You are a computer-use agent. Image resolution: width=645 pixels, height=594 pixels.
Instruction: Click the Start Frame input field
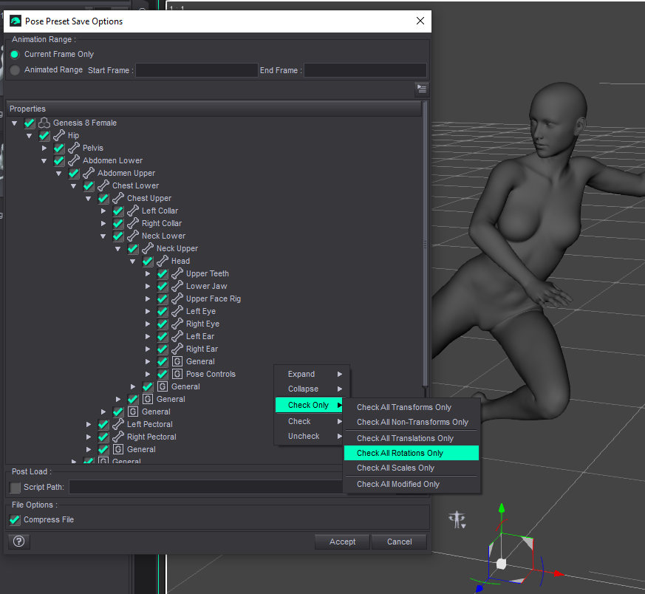coord(197,71)
